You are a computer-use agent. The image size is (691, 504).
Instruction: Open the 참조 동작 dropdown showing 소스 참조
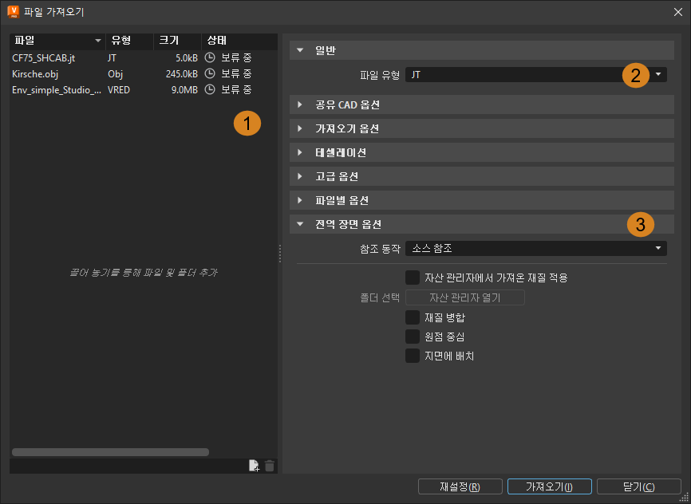click(536, 249)
